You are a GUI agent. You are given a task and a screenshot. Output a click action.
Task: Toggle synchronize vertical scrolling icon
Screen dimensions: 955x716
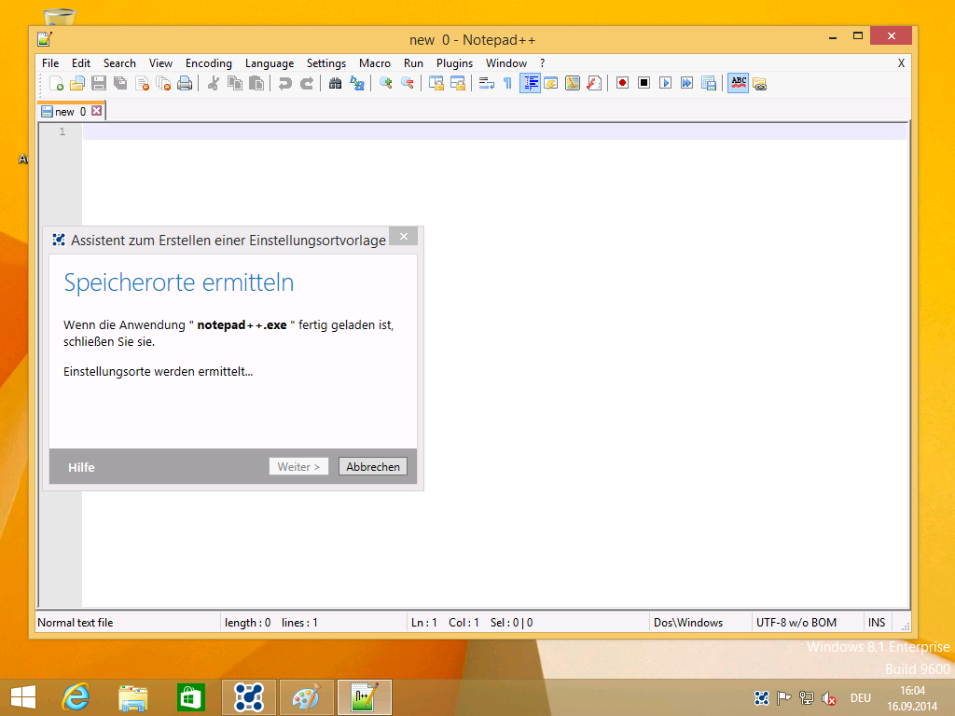click(x=436, y=83)
